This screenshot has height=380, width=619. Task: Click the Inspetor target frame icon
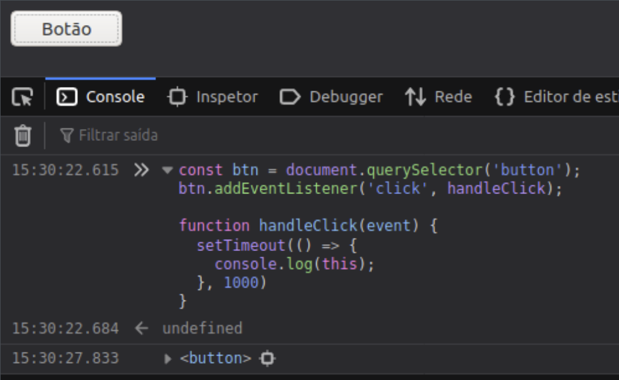click(177, 96)
